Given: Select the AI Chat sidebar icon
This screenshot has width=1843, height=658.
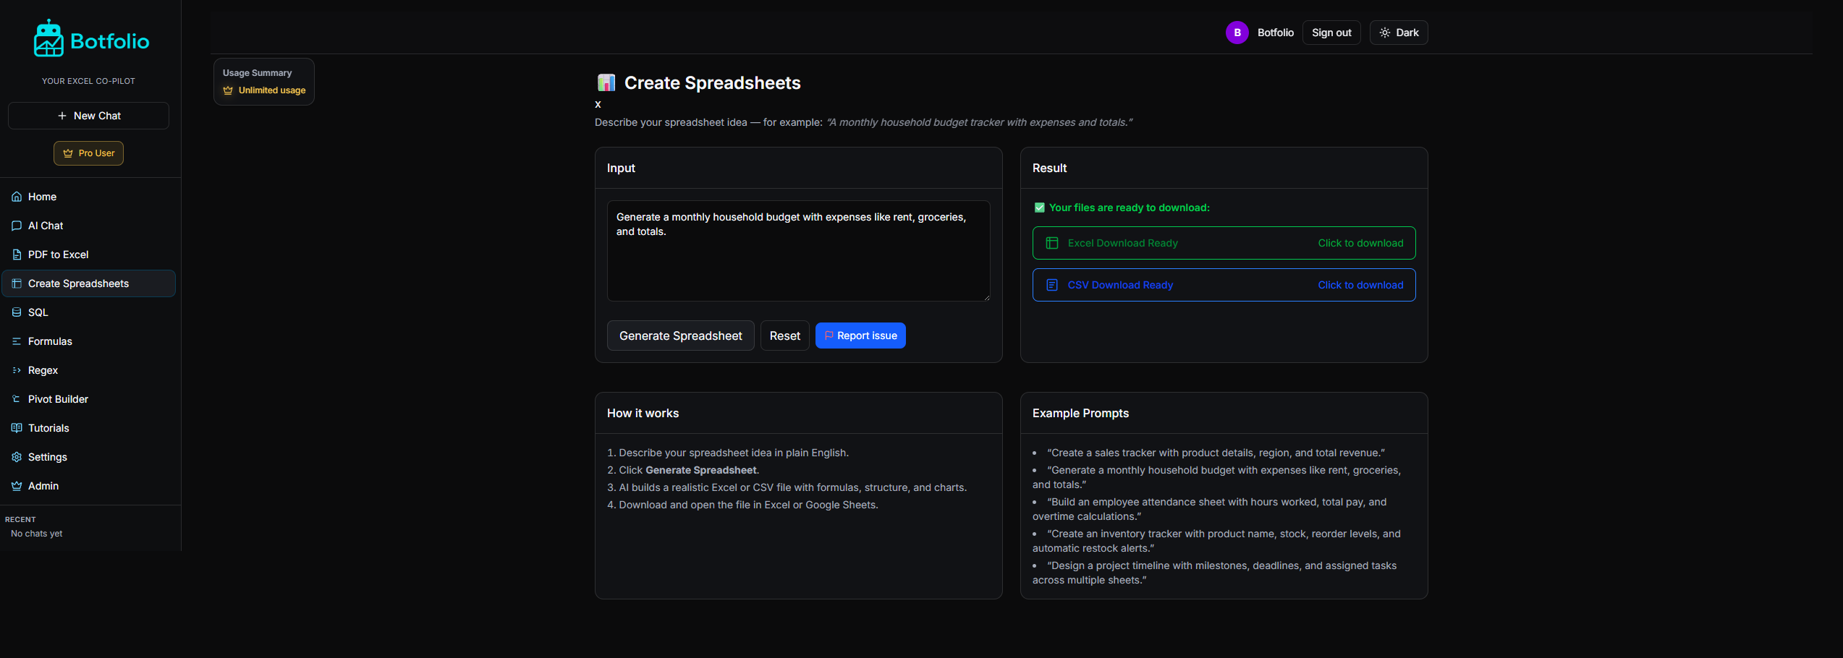Looking at the screenshot, I should pyautogui.click(x=17, y=226).
